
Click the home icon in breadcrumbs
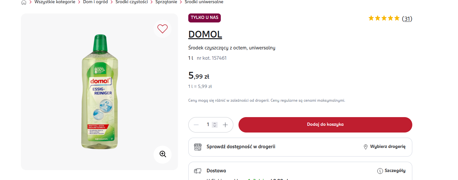pos(24,2)
